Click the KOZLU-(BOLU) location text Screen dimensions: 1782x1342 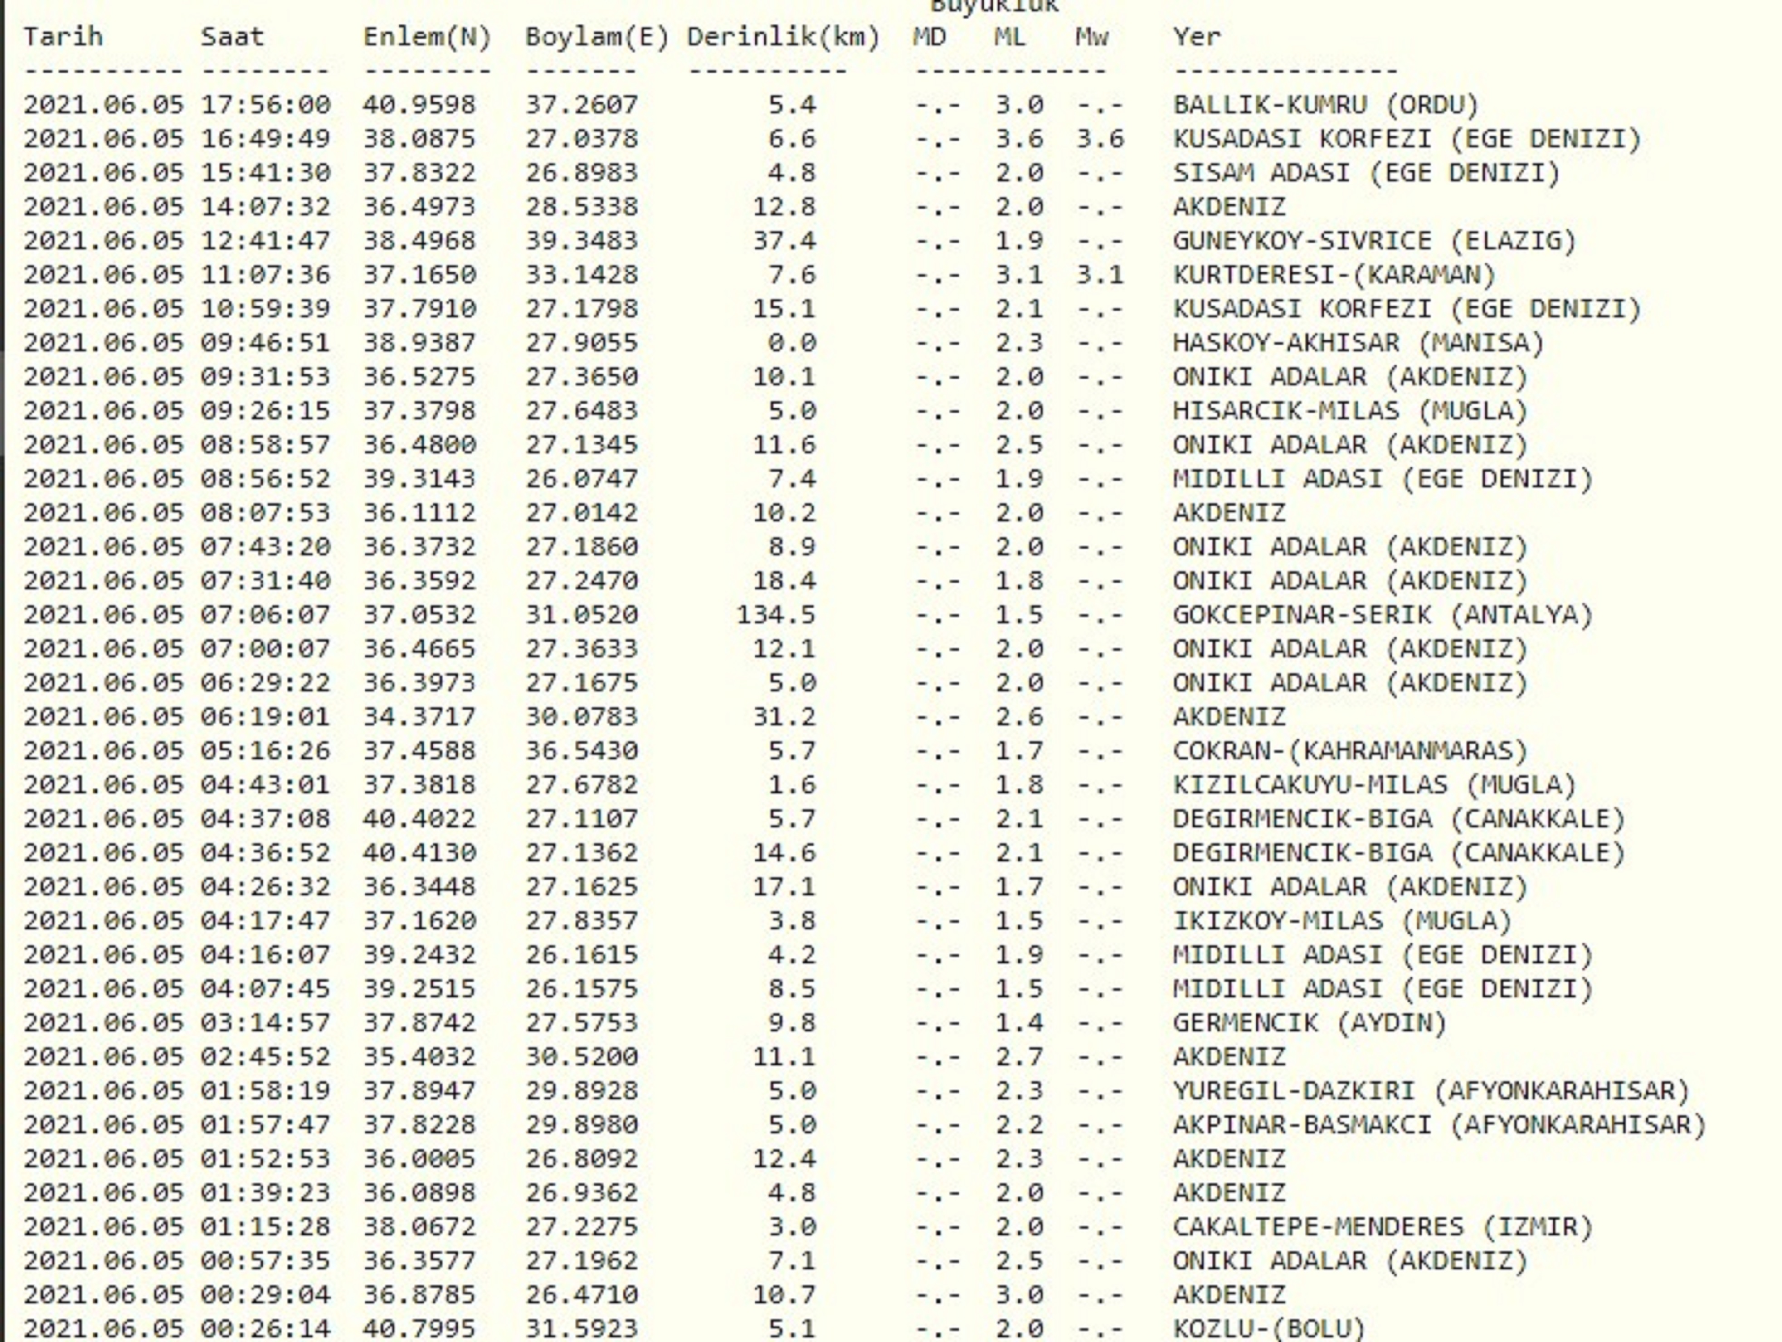tap(1269, 1328)
